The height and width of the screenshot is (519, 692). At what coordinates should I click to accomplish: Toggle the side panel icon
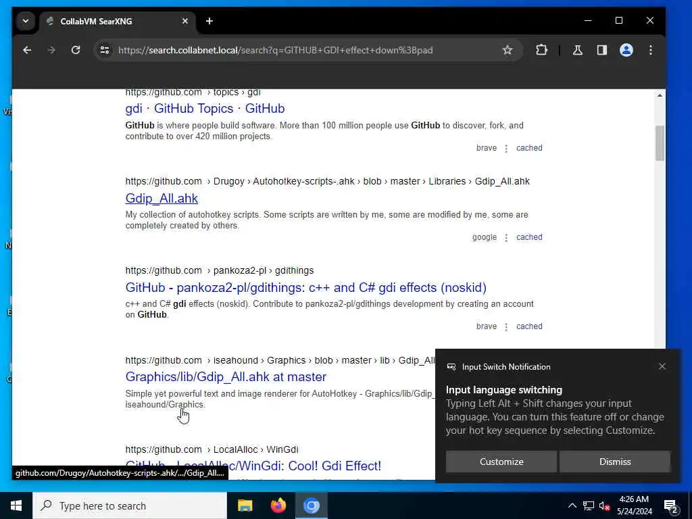click(x=602, y=50)
